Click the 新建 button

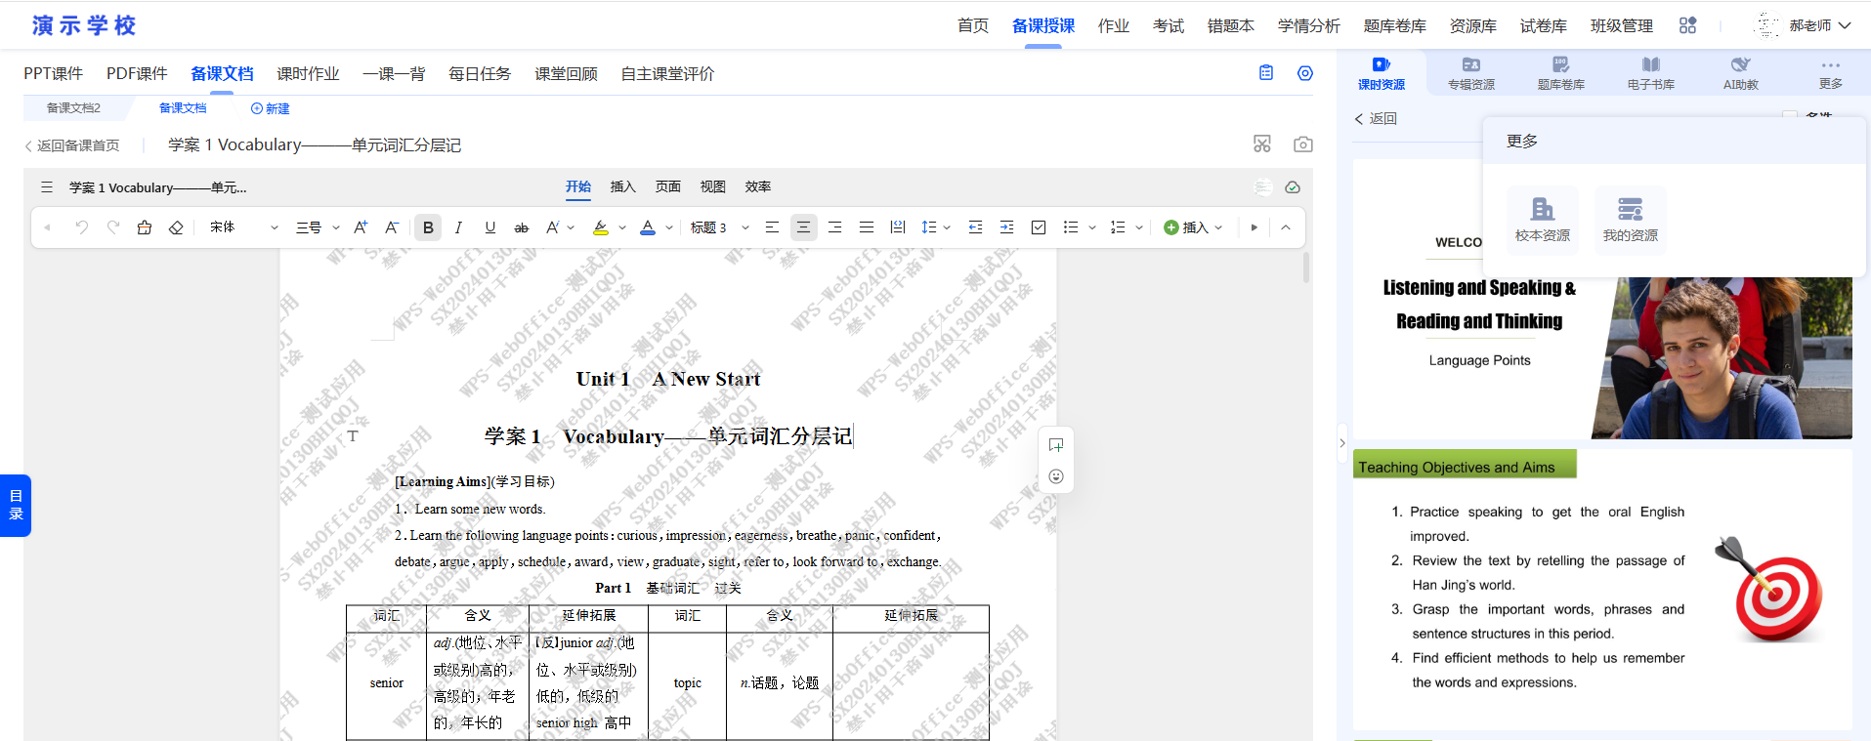tap(271, 108)
